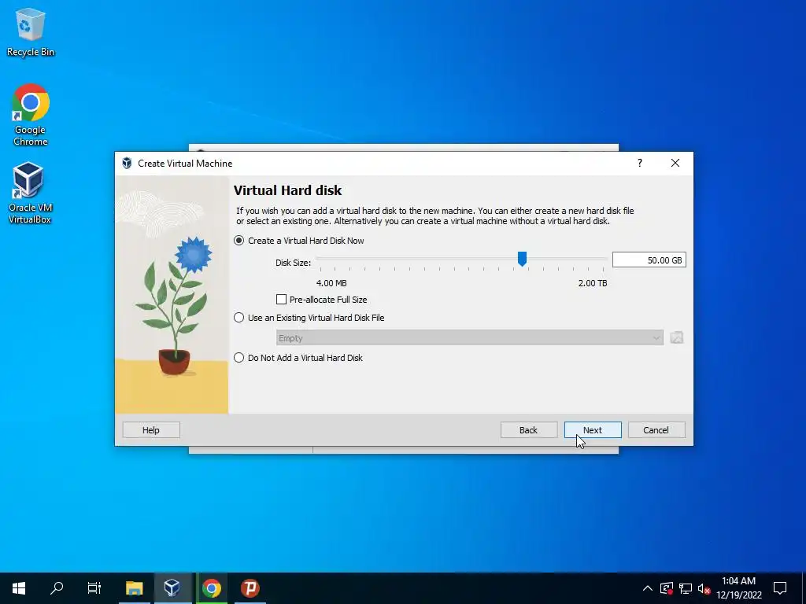Click the browse disk file folder icon
This screenshot has height=604, width=806.
676,337
